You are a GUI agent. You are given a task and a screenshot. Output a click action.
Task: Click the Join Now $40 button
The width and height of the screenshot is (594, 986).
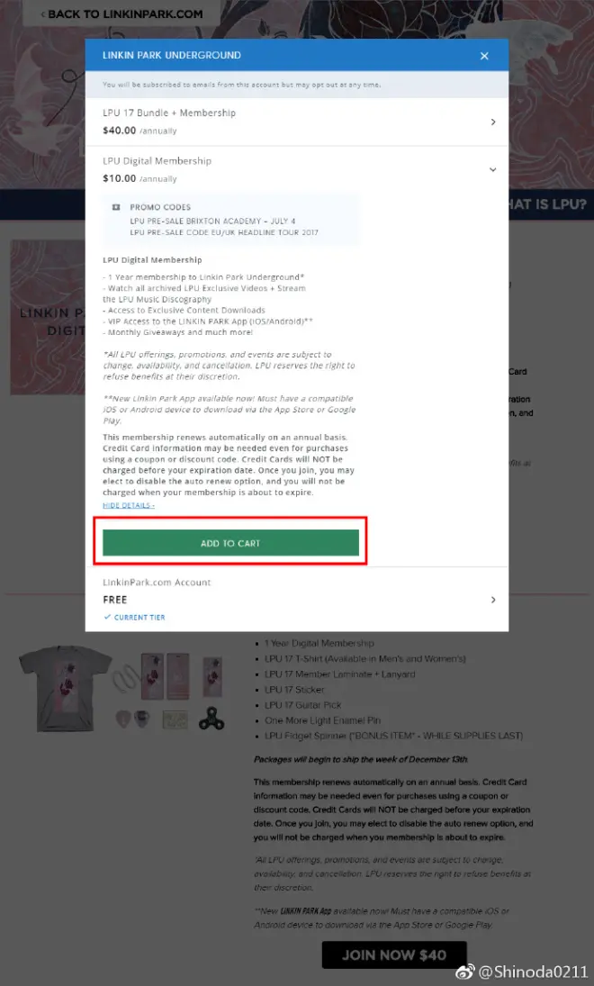click(x=394, y=954)
